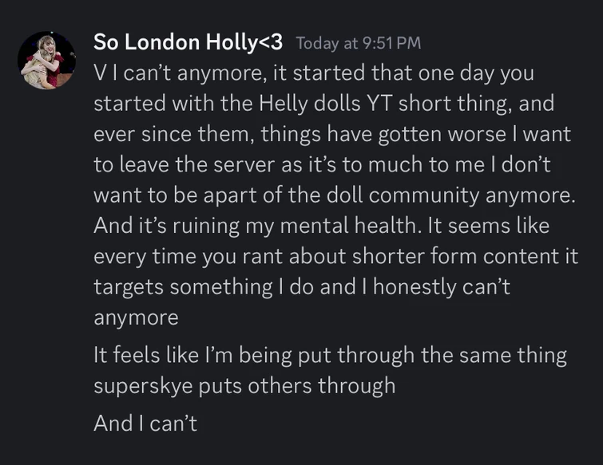Screen dimensions: 603x465
Task: Click the lone word "anymore" ending the paragraph
Action: (x=136, y=317)
